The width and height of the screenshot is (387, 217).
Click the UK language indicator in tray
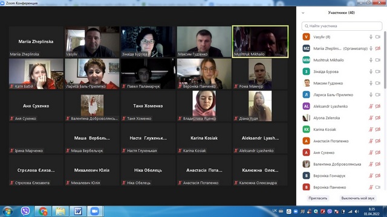(275, 210)
